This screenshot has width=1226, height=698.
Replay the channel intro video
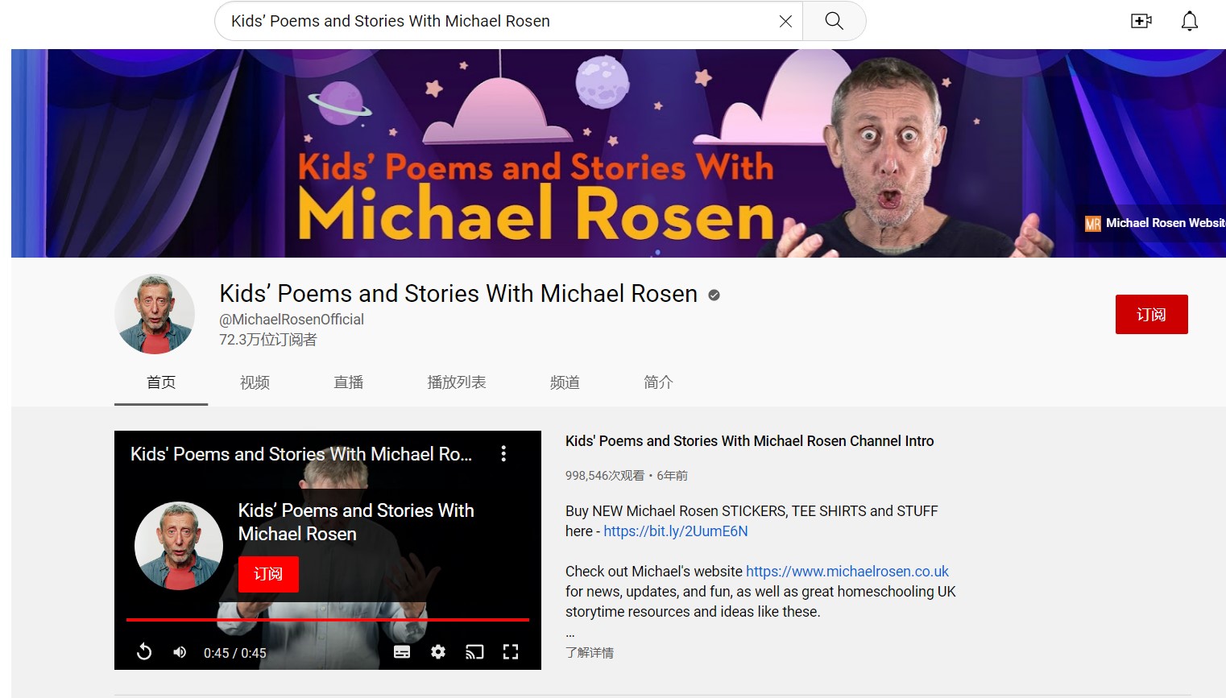[x=144, y=652]
